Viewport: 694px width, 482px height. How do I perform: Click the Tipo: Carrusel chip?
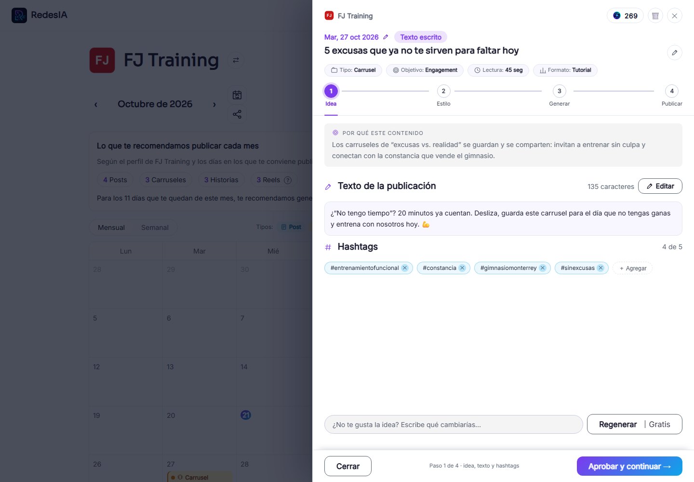click(353, 70)
